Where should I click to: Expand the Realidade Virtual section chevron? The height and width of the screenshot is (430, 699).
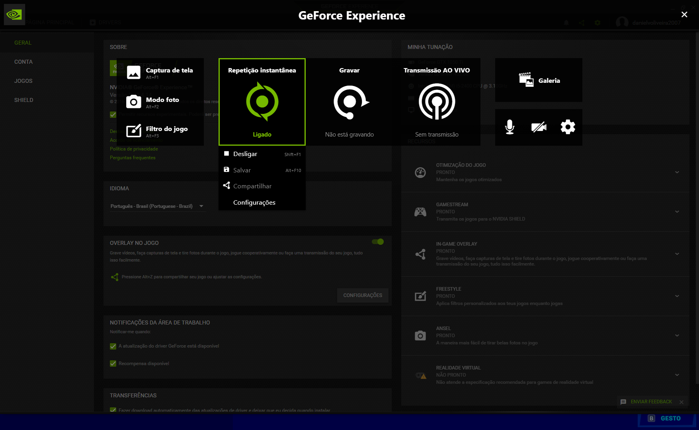[677, 375]
